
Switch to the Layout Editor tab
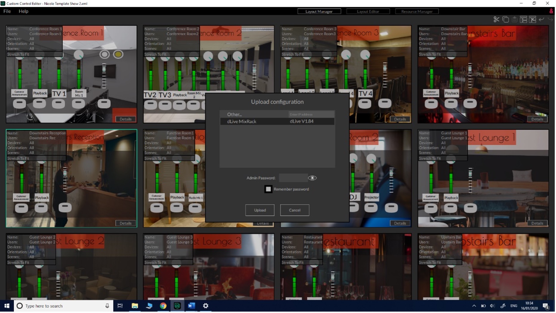click(369, 11)
